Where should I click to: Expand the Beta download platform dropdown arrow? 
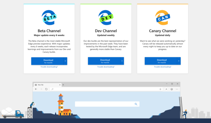[x=65, y=61]
